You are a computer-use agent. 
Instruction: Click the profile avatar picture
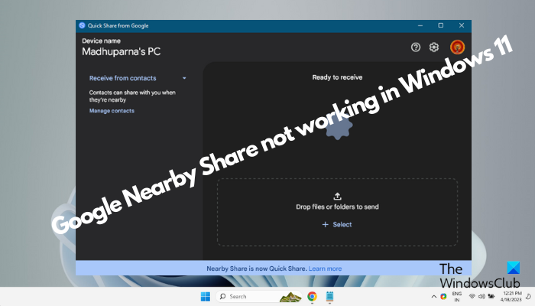pyautogui.click(x=457, y=47)
